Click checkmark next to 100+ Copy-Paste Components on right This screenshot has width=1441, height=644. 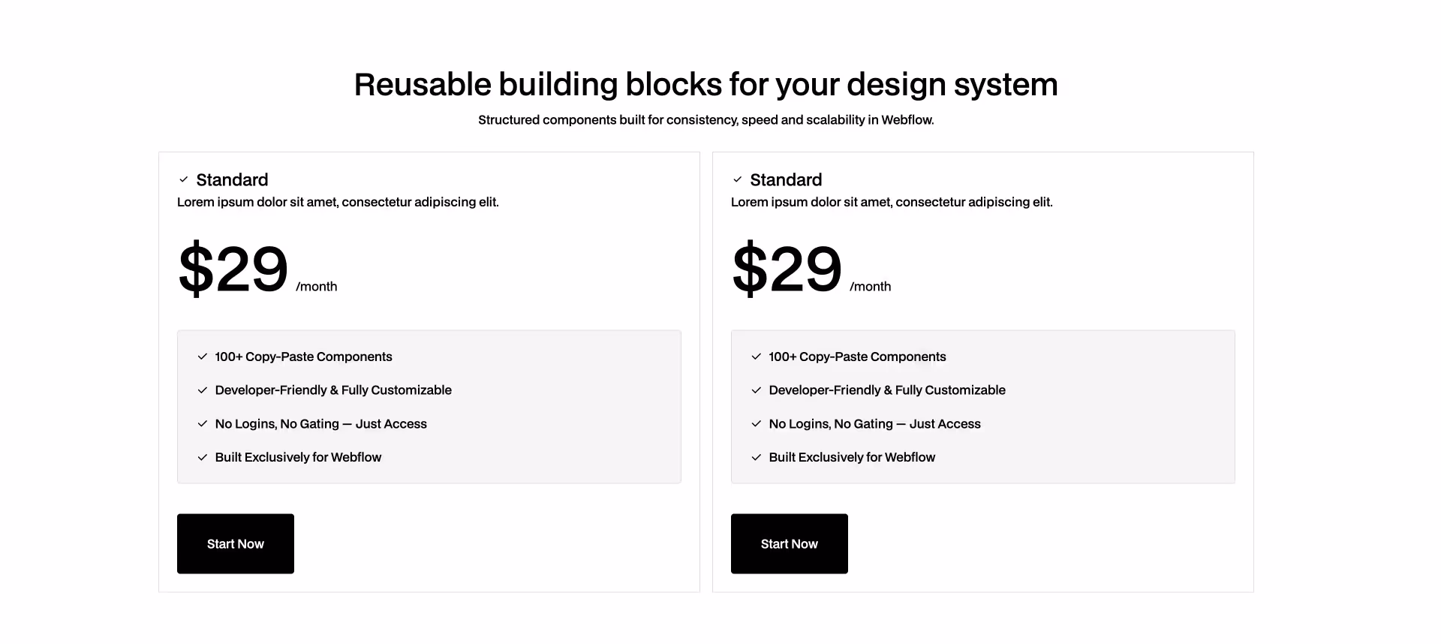756,357
